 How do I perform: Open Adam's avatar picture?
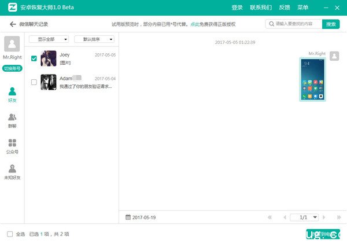[x=49, y=82]
